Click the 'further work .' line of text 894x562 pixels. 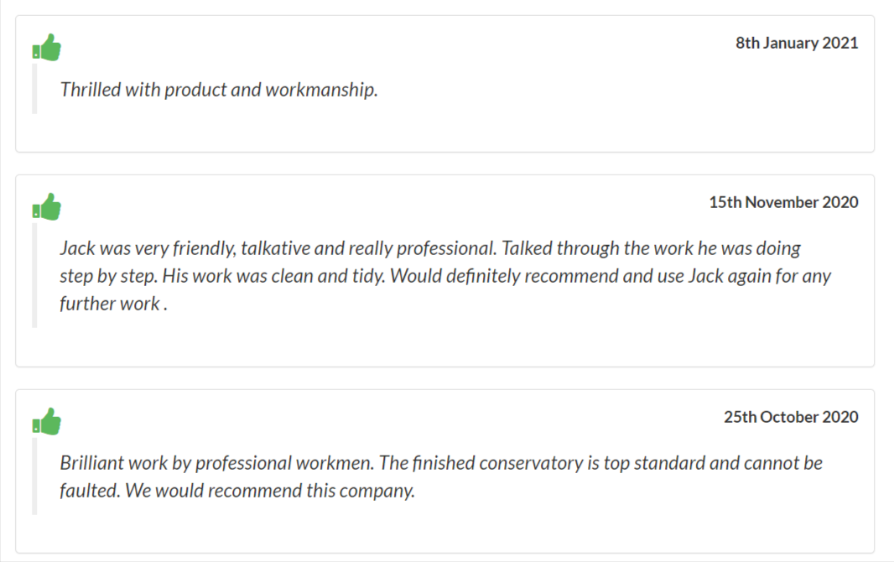click(113, 304)
